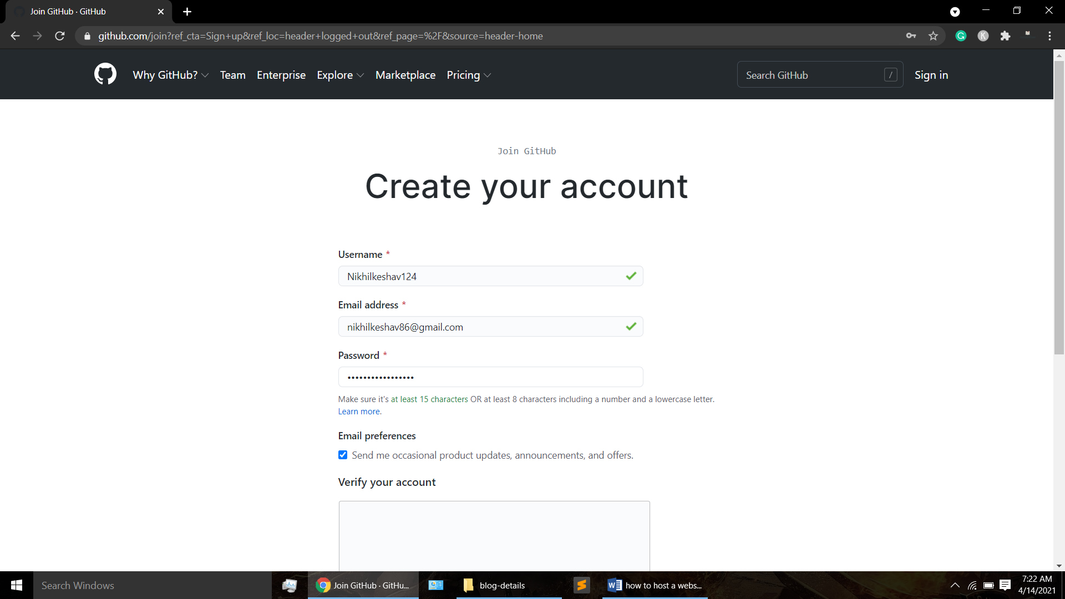
Task: Click the browser address bar URL
Action: tap(321, 36)
